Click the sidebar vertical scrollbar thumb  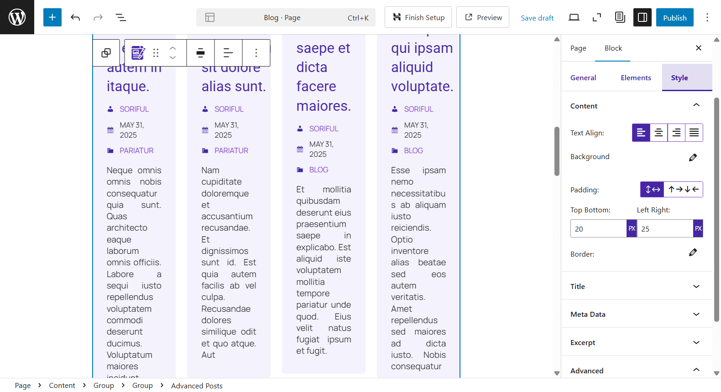click(716, 210)
